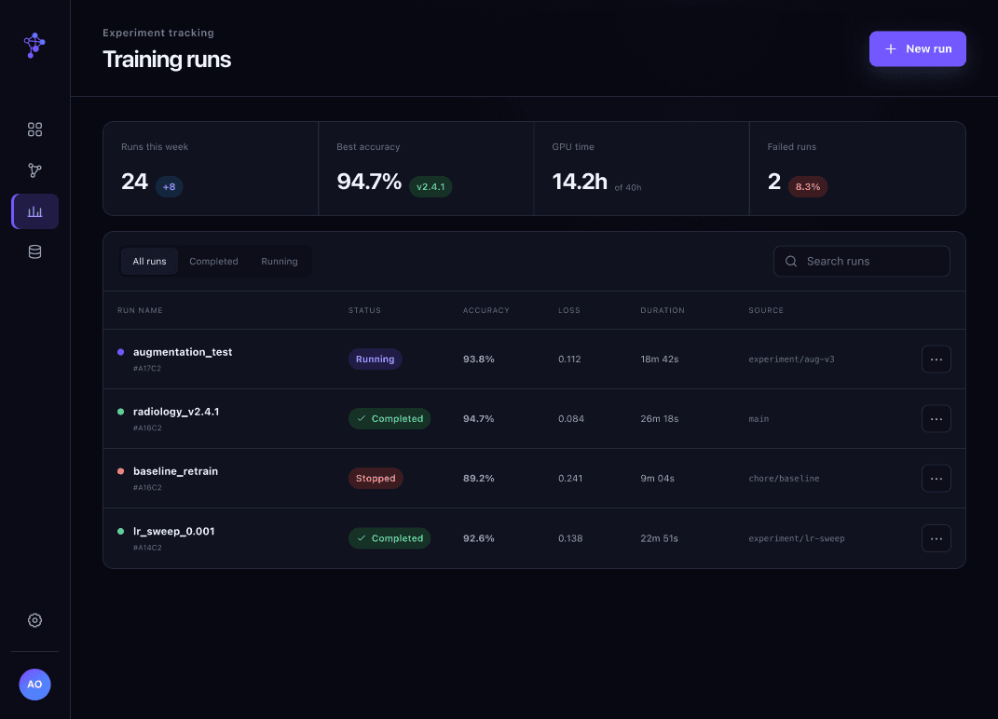Click the RUN NAME column header
The image size is (998, 719).
click(x=140, y=310)
